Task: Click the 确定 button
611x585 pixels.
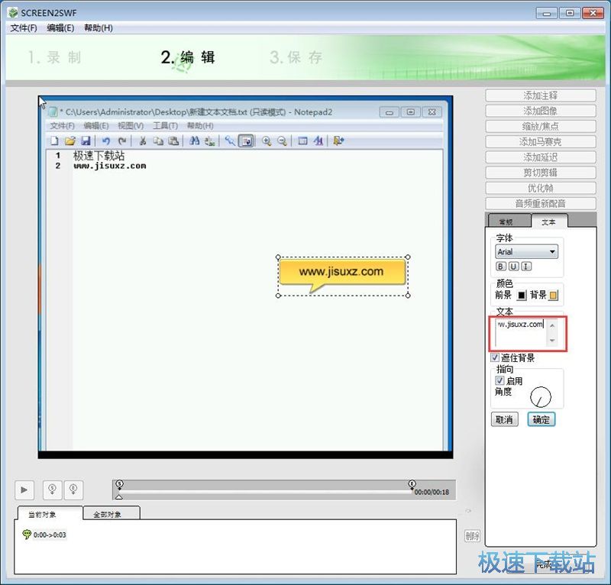Action: (541, 420)
